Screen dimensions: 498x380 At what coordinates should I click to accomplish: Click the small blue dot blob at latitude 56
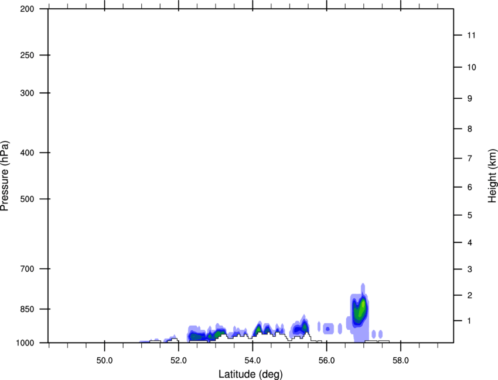pyautogui.click(x=328, y=329)
